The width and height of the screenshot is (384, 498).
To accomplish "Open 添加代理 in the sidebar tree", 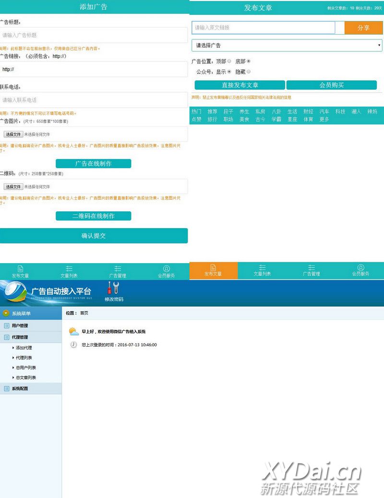I will coord(24,348).
